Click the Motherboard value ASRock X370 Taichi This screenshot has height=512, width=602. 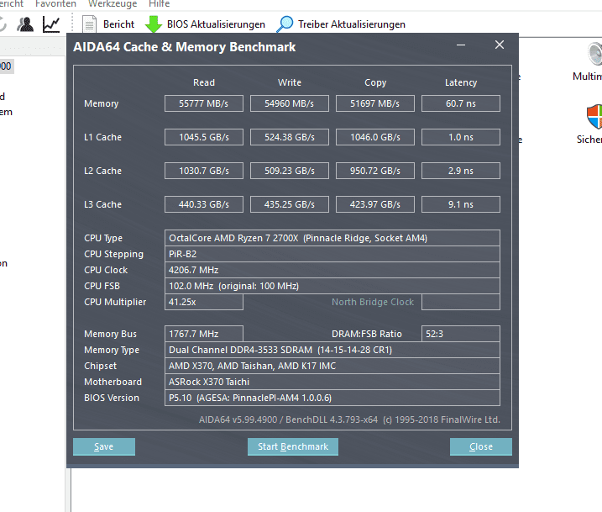332,382
